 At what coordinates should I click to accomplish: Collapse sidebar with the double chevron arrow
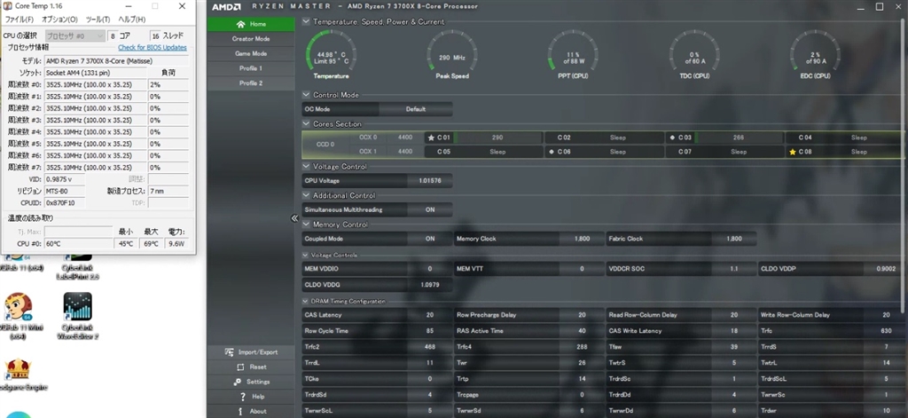(294, 218)
